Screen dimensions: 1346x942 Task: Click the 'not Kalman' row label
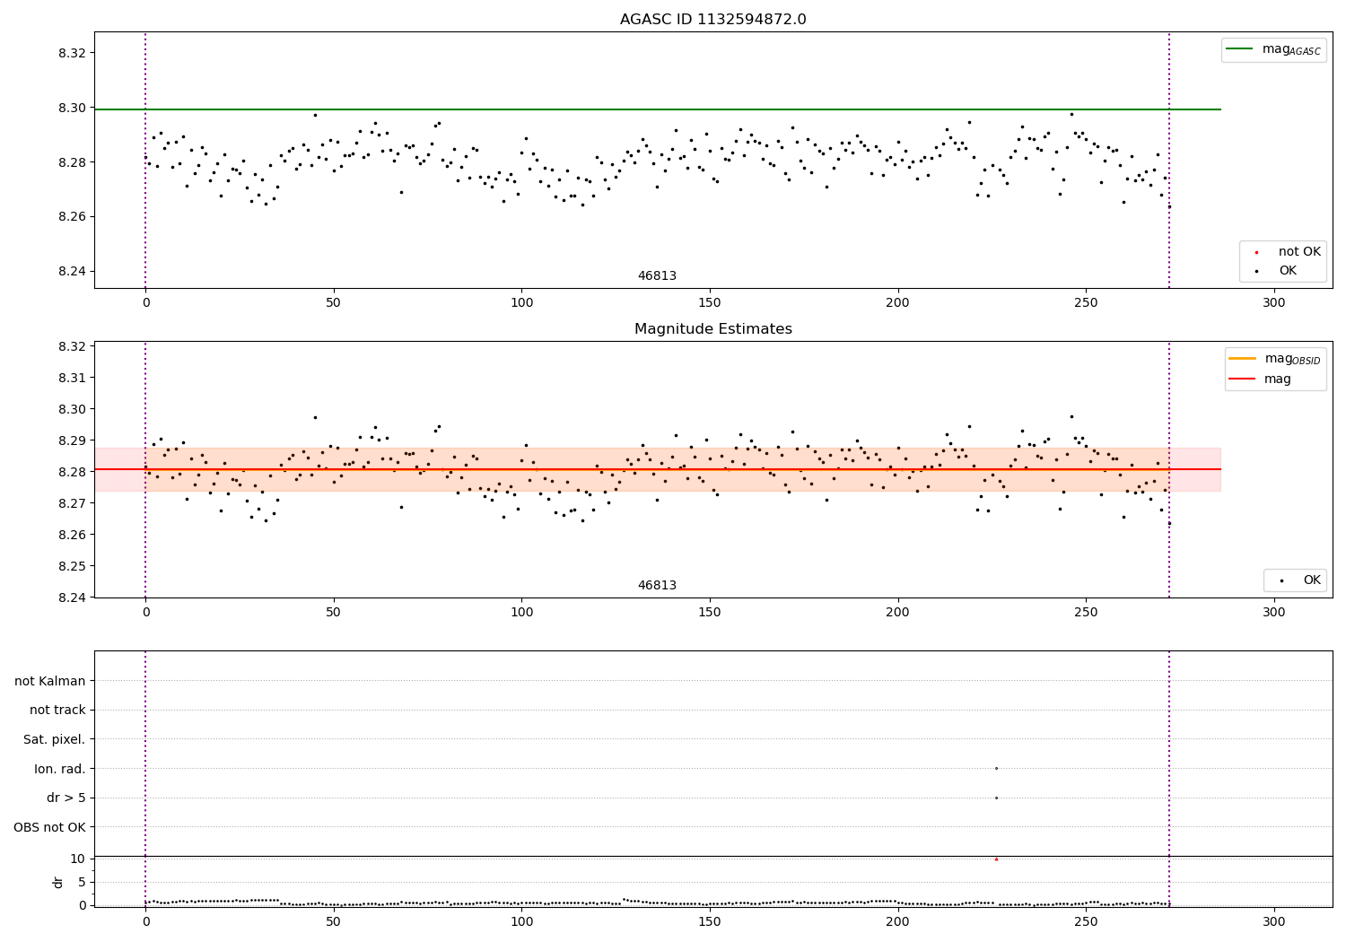[50, 681]
